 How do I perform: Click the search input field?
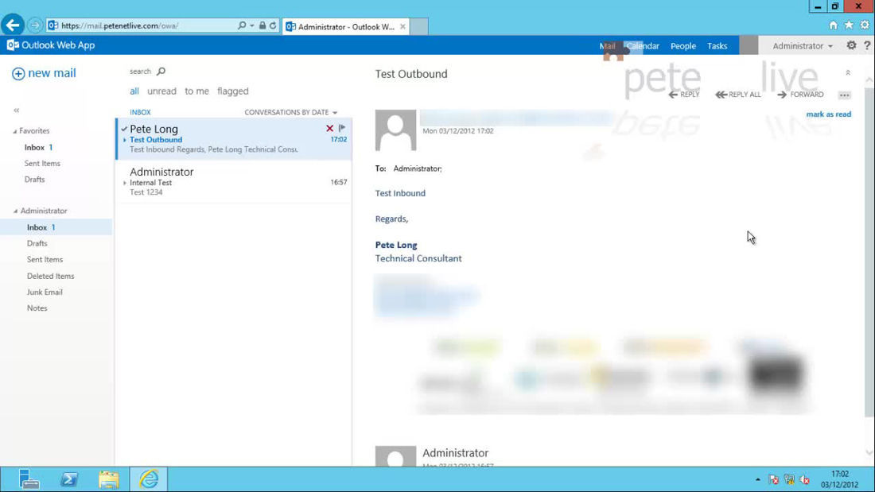click(x=141, y=72)
